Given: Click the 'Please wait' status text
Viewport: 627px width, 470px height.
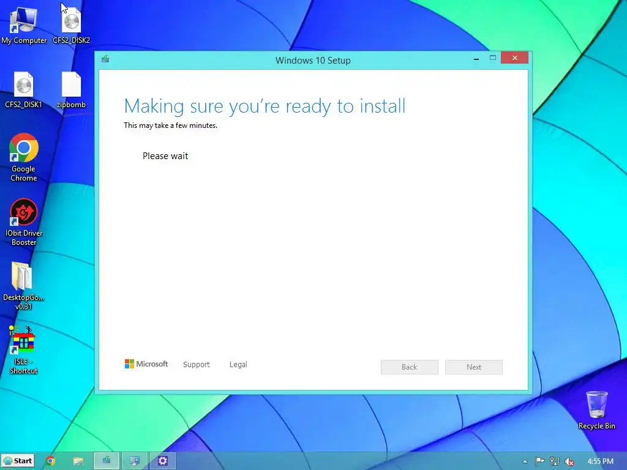Looking at the screenshot, I should click(165, 156).
